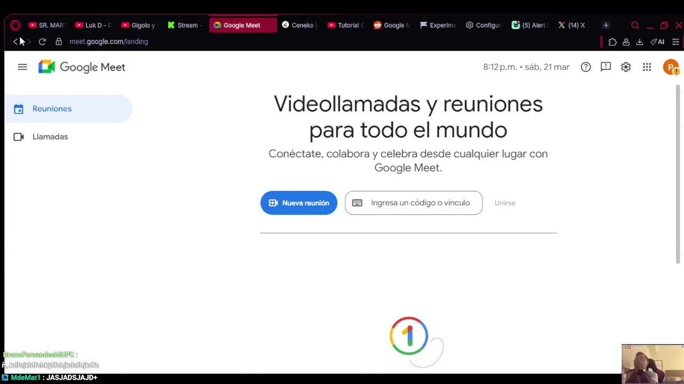Click the keyboard icon in code field
The image size is (684, 384).
click(357, 203)
